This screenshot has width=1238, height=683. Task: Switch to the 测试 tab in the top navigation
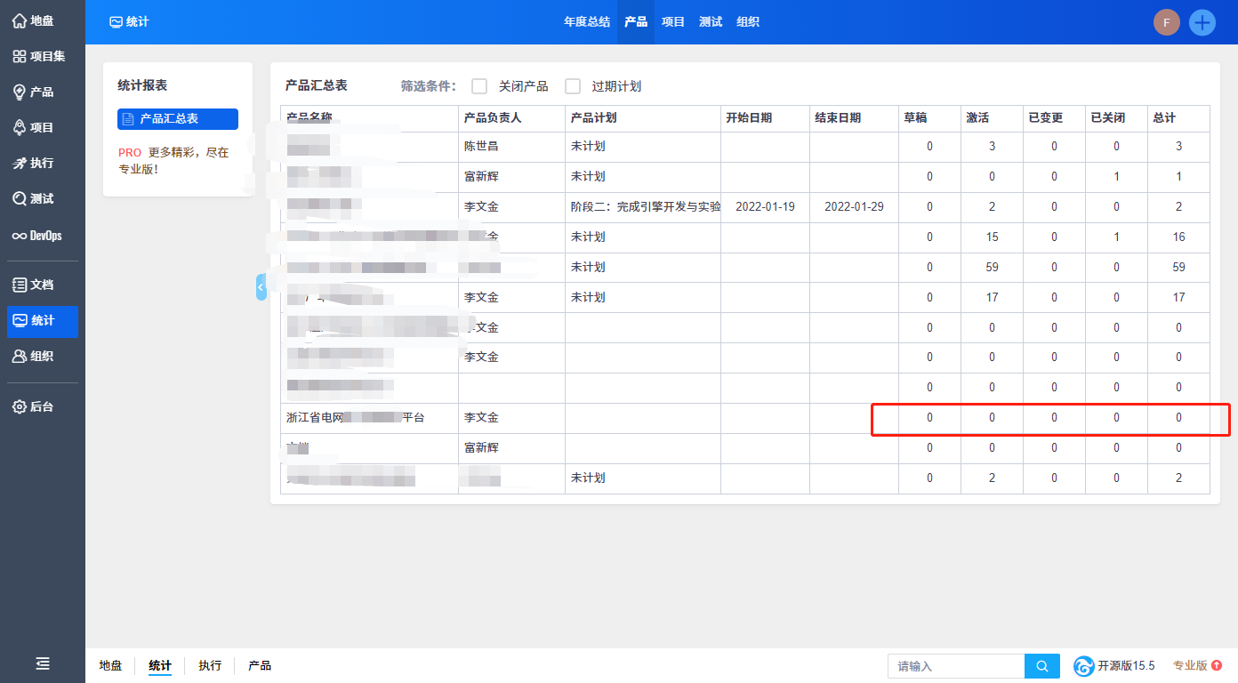(711, 22)
